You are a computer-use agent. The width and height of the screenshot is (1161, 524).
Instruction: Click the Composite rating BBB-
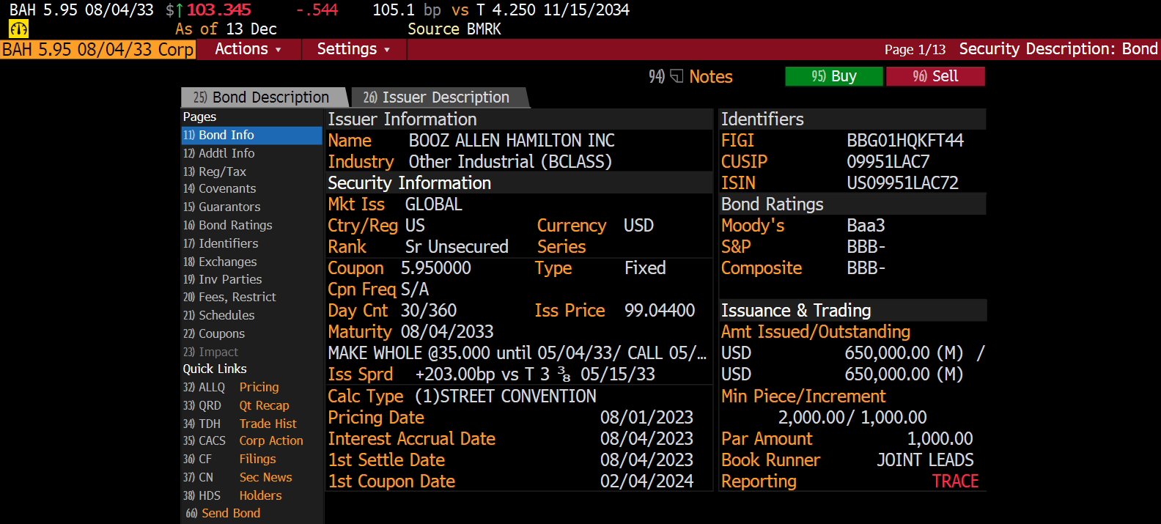(866, 268)
